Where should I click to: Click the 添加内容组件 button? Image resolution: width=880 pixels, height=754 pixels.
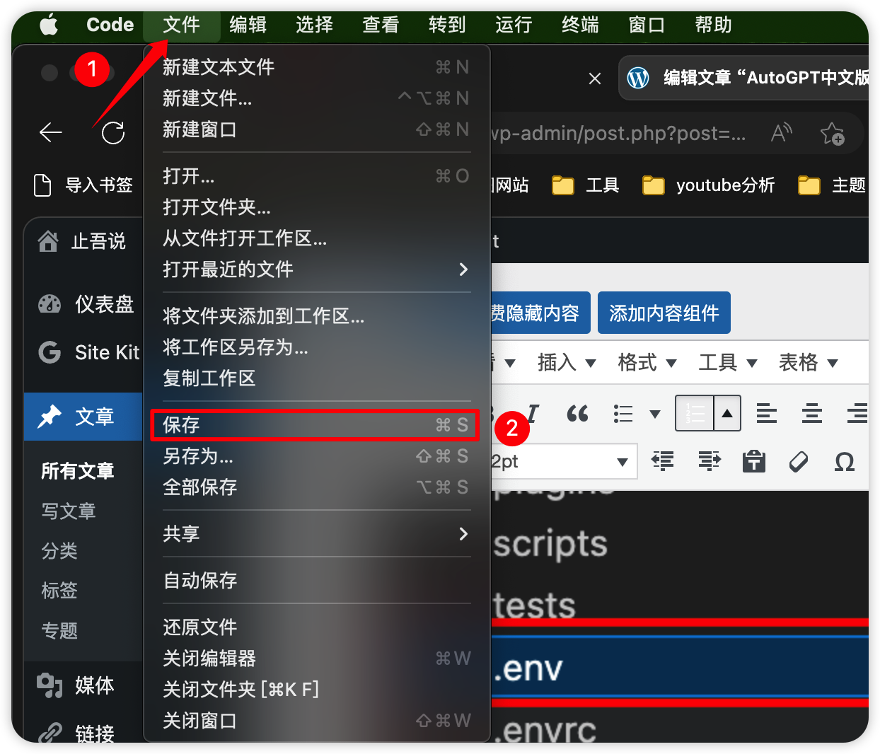point(664,313)
